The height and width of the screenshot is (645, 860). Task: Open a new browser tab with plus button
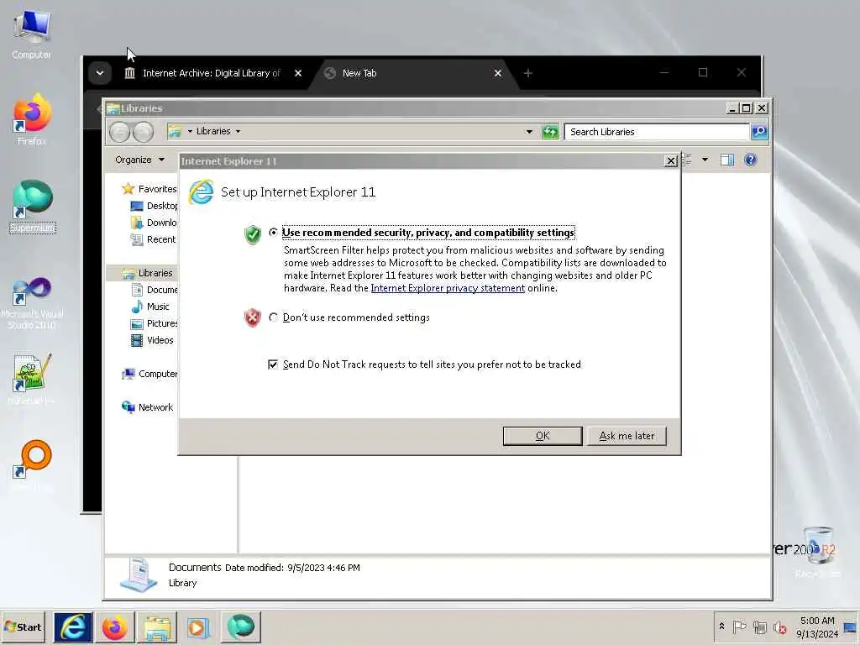528,74
